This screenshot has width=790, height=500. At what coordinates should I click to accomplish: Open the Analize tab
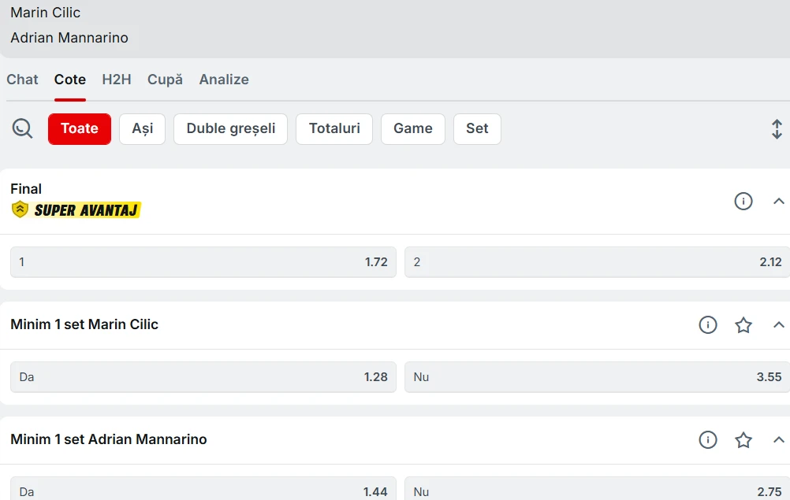pos(224,80)
